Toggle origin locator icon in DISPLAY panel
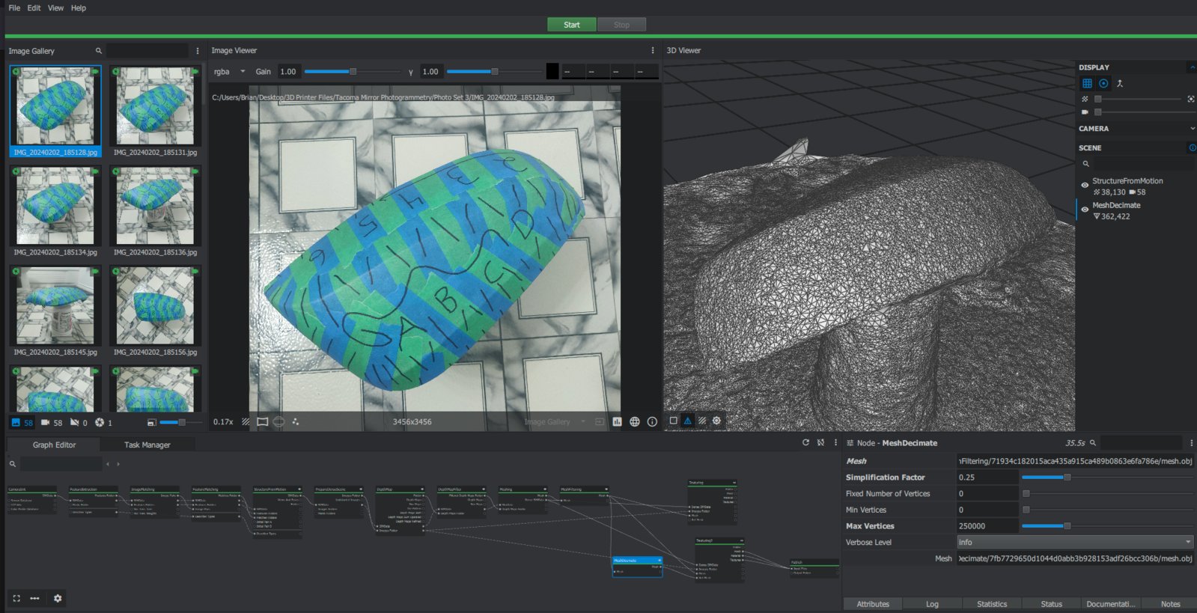 tap(1120, 83)
